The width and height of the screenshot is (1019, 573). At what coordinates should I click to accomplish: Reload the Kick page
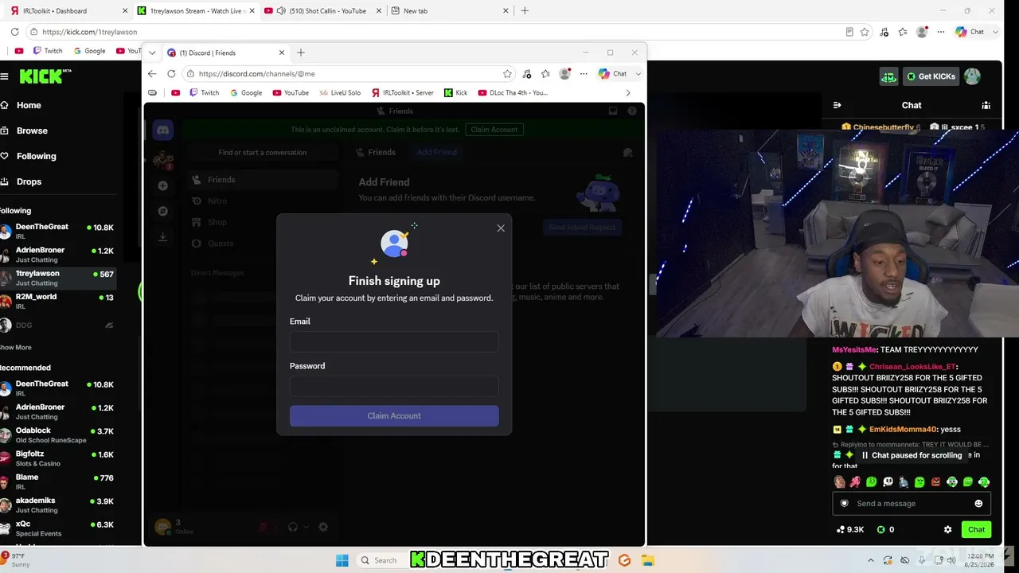(14, 32)
